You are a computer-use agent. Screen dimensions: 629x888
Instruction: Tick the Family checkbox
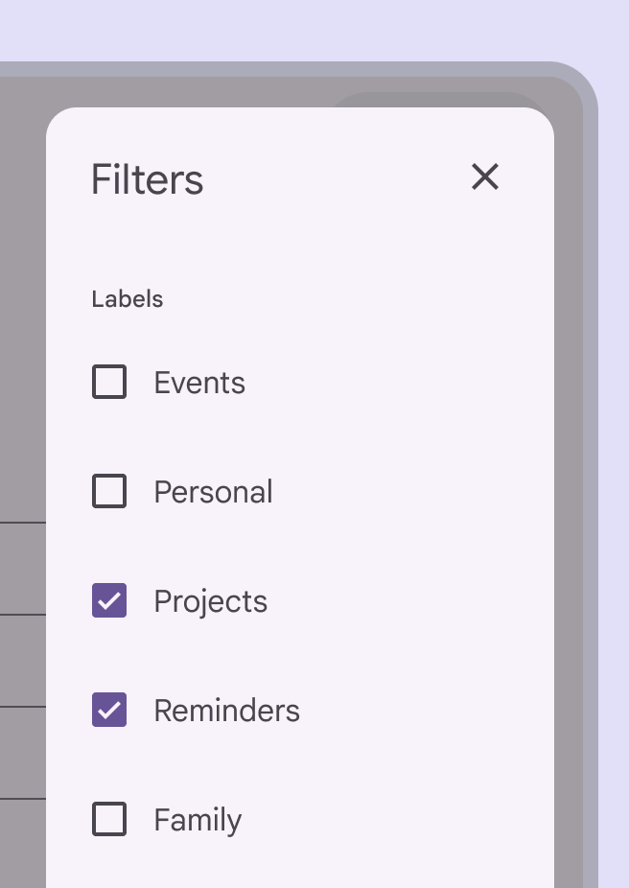[109, 820]
